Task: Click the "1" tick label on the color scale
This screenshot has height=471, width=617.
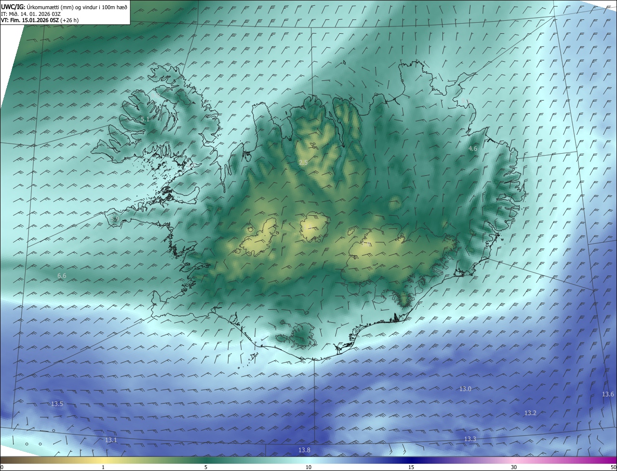Action: click(103, 467)
